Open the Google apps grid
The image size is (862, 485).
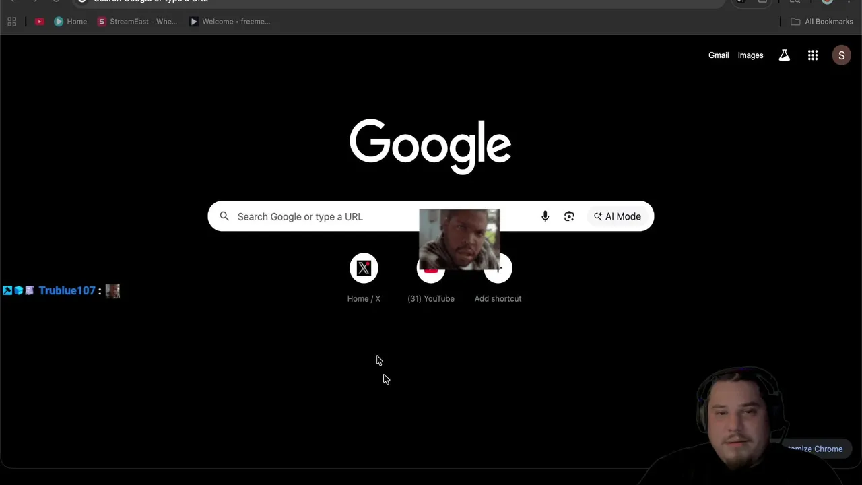pyautogui.click(x=813, y=55)
